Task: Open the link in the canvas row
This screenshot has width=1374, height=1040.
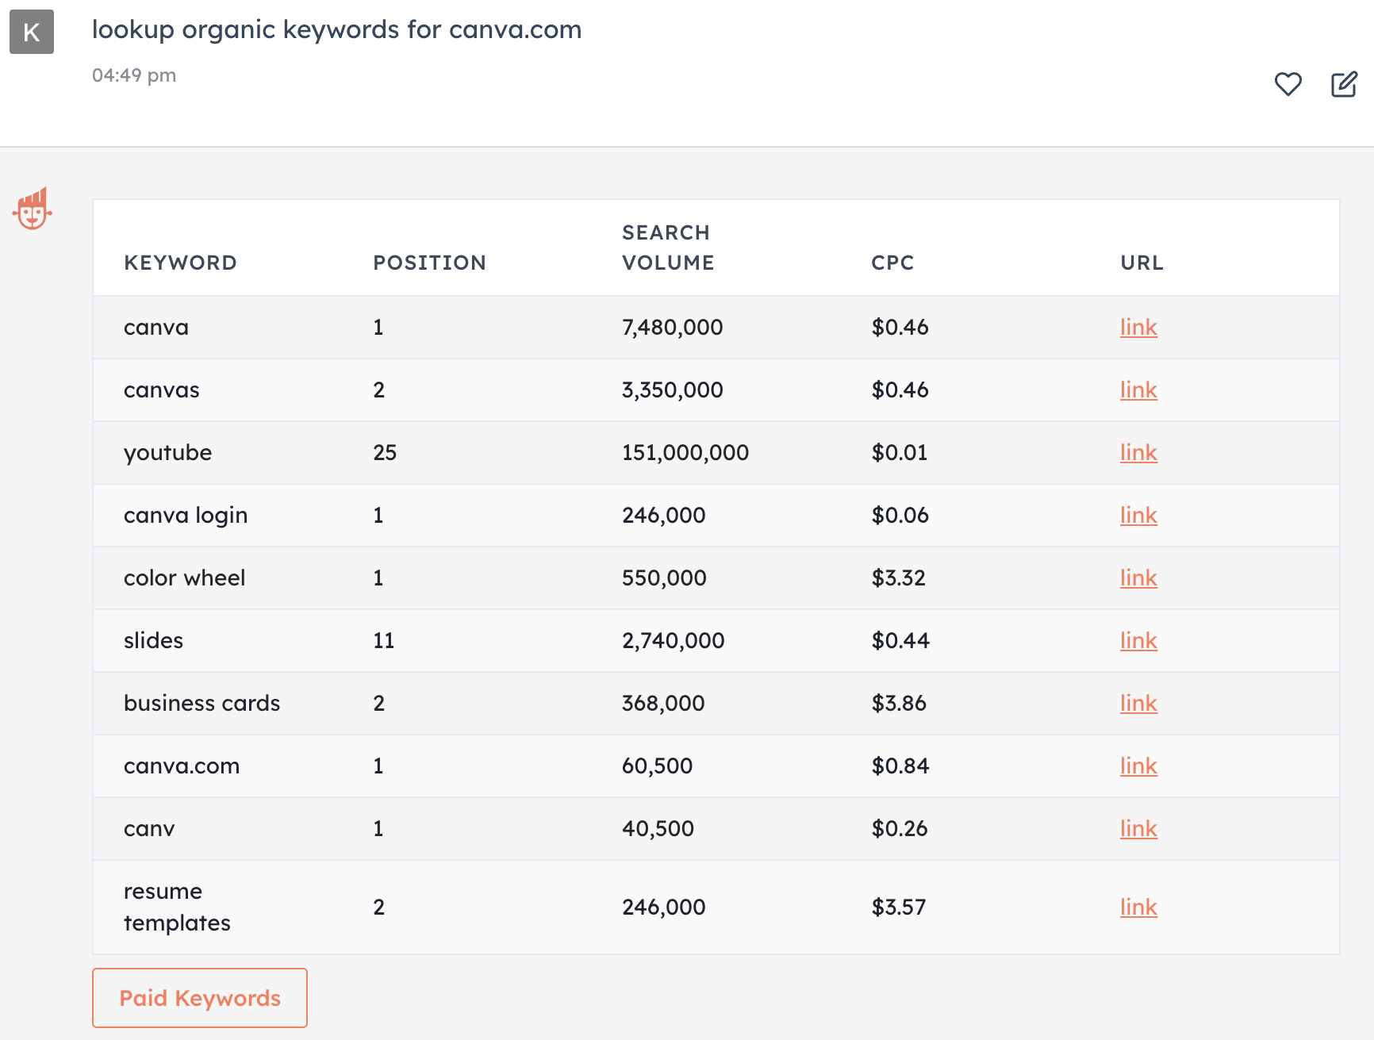Action: [x=1138, y=390]
